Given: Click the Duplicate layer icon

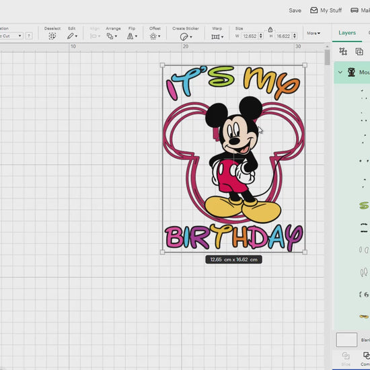Looking at the screenshot, I should 359,51.
